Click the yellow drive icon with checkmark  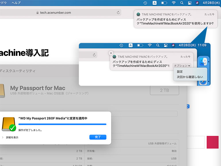pos(9,124)
